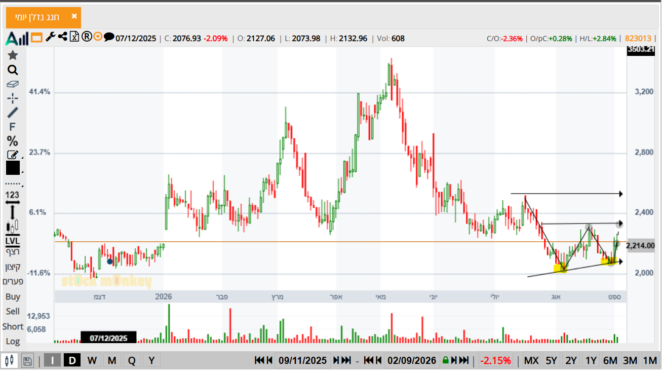Image resolution: width=662 pixels, height=371 pixels.
Task: Export data with Excel file icon
Action: pos(74,36)
